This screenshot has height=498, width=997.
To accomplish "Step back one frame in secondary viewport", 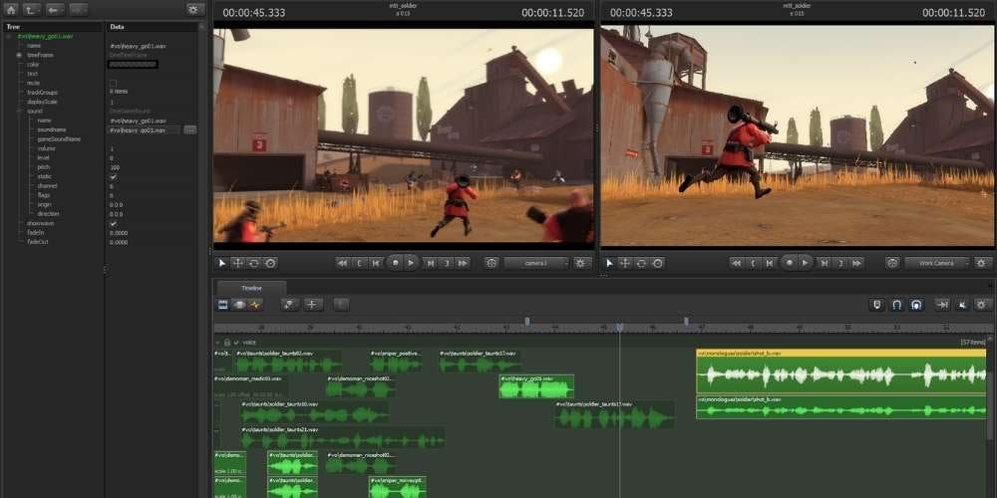I will [x=770, y=263].
